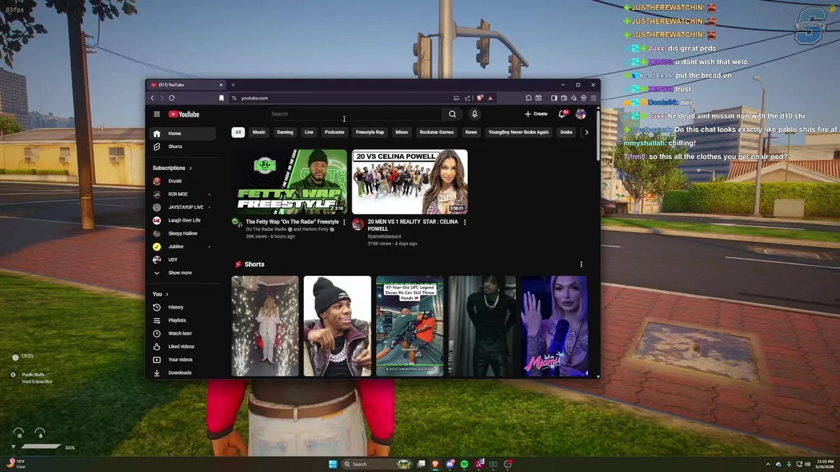840x472 pixels.
Task: Open the Druski subscription channel
Action: [x=183, y=181]
